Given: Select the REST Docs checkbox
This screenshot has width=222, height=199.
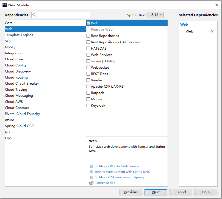Looking at the screenshot, I should 88,74.
